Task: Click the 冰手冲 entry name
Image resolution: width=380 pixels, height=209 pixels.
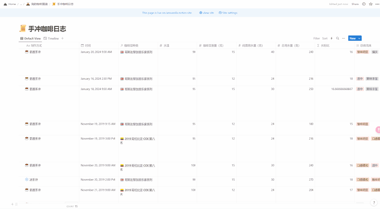Action: 34,180
